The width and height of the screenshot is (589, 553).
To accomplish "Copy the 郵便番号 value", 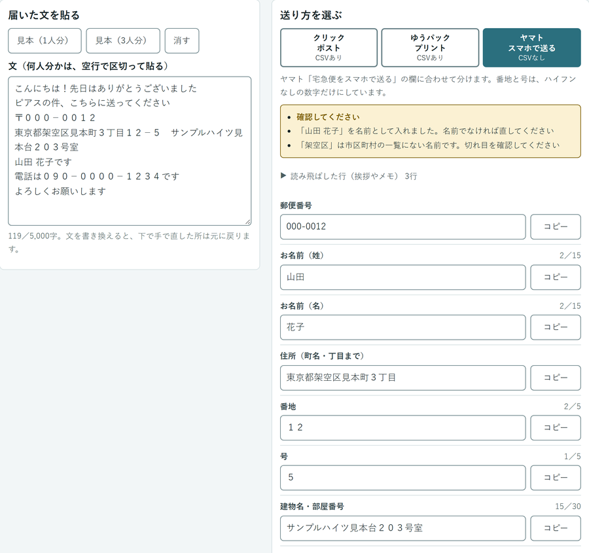I will [x=556, y=226].
